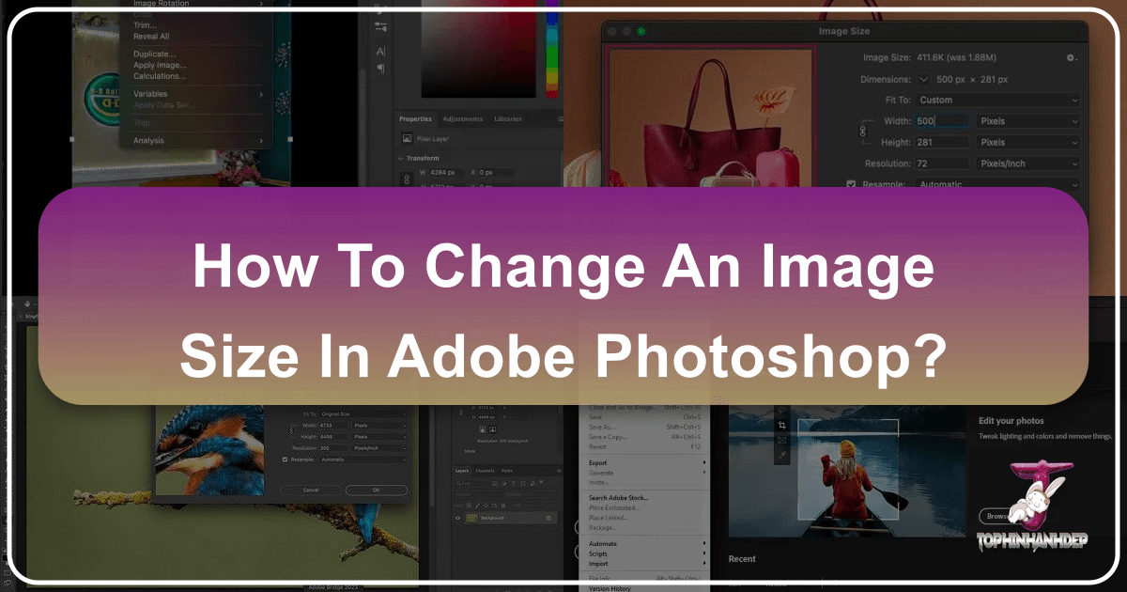Image resolution: width=1127 pixels, height=592 pixels.
Task: Click the gear icon in the Image Size dialog
Action: [x=1070, y=57]
